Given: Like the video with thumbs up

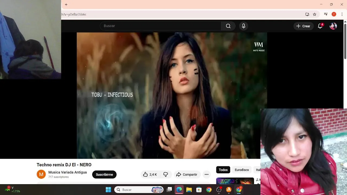Looking at the screenshot, I should pyautogui.click(x=150, y=174).
